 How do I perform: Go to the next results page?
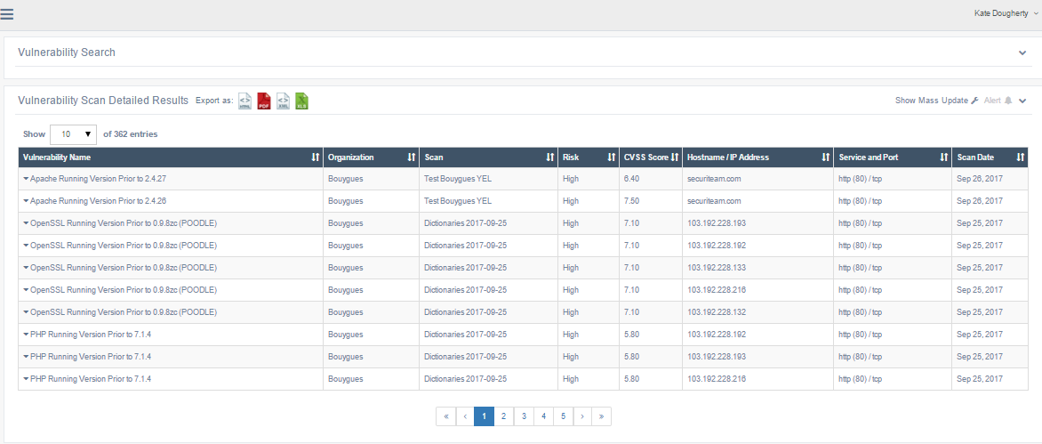coord(582,416)
